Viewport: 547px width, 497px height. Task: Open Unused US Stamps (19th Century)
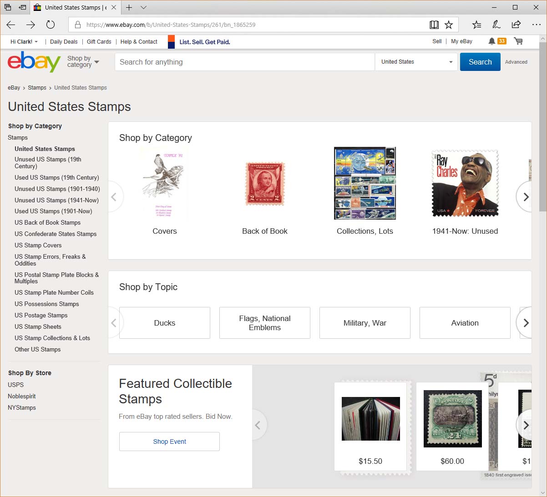(48, 163)
